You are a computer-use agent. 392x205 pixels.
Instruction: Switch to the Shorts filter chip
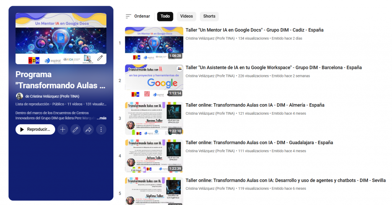click(x=209, y=16)
